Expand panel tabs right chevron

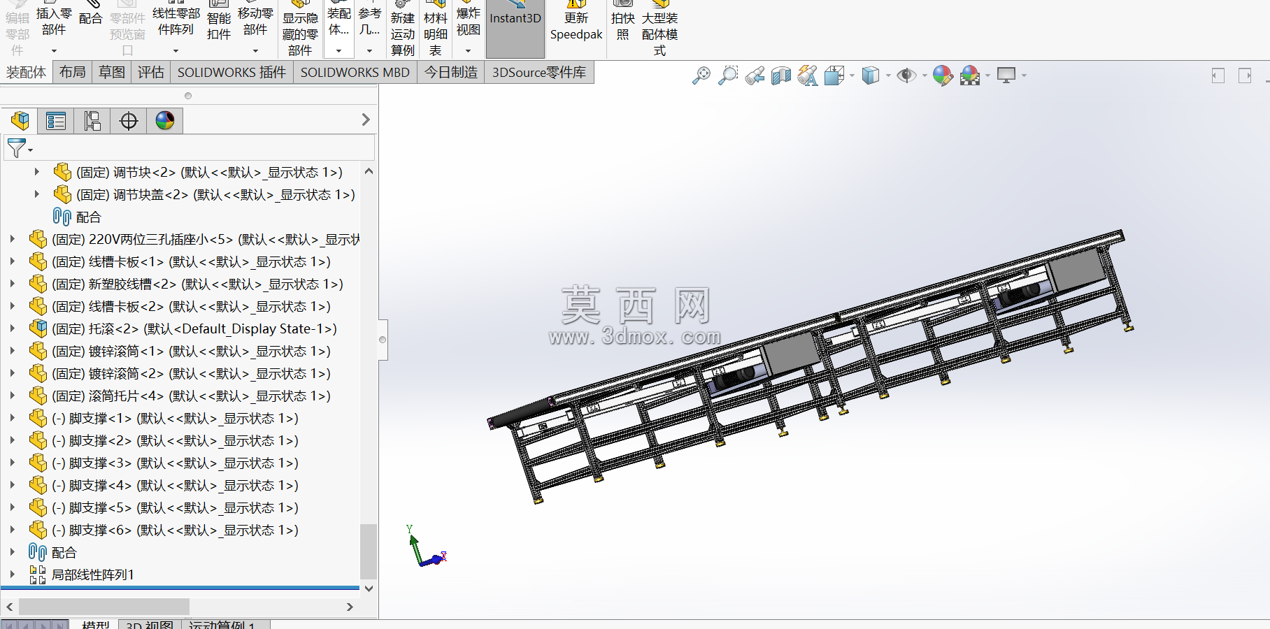366,120
